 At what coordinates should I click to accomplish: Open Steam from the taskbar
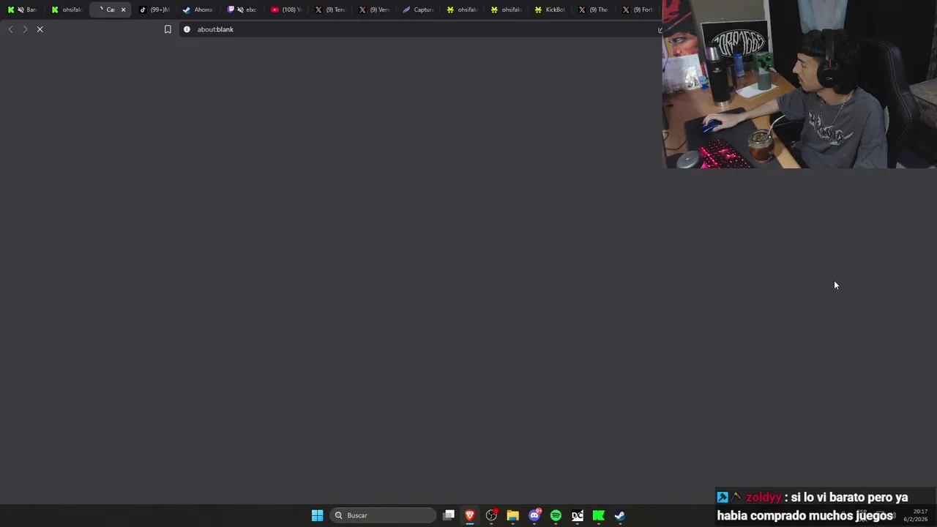[x=620, y=515]
